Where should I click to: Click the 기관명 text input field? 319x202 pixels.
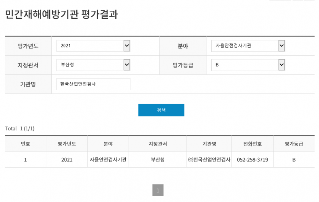click(x=93, y=84)
